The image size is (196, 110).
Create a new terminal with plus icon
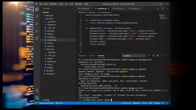pyautogui.click(x=149, y=56)
